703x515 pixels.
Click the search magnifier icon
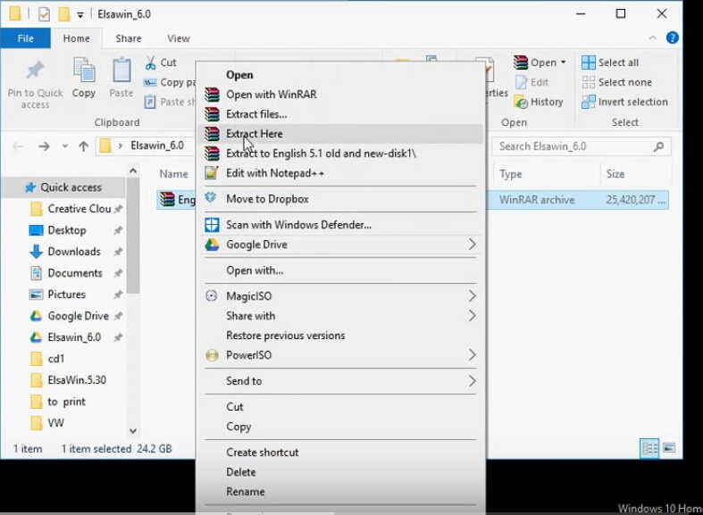point(658,146)
